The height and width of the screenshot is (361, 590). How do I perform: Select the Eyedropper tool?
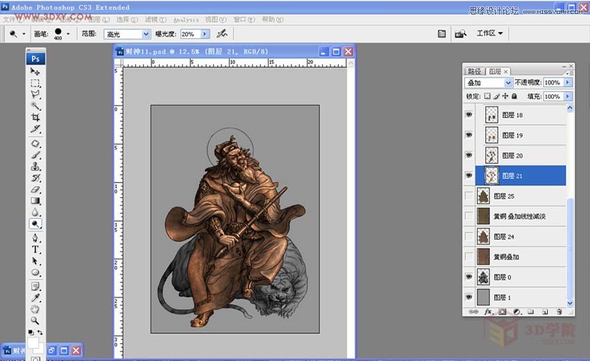[x=35, y=298]
